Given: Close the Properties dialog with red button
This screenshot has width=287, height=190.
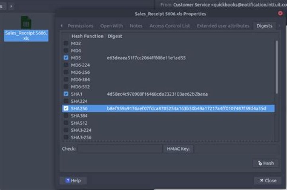Looking at the screenshot, I should point(280,14).
